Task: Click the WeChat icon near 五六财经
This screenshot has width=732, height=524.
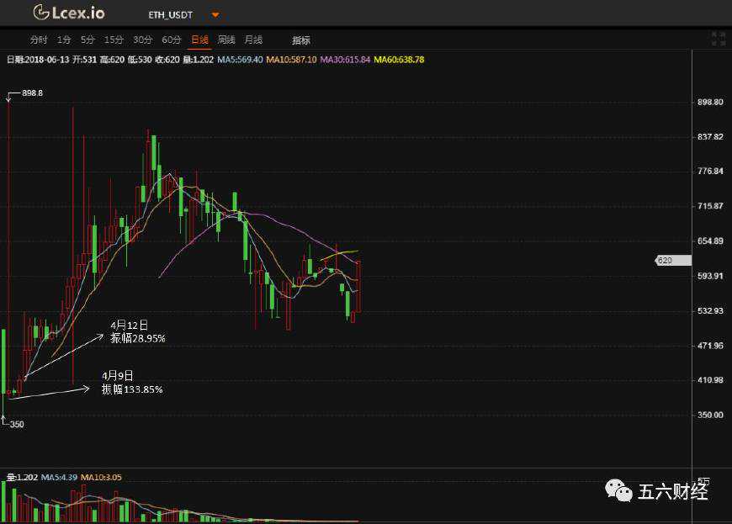Action: click(620, 491)
